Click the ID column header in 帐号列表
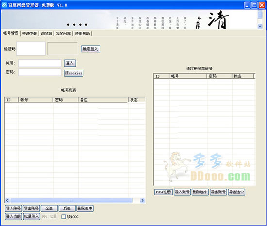Image resolution: width=267 pixels, height=226 pixels. coord(12,100)
